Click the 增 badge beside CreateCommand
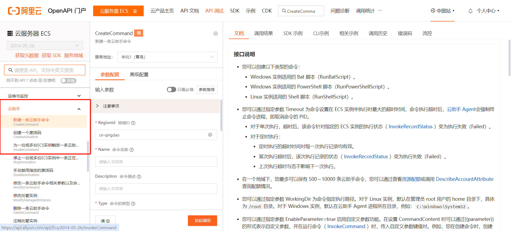Viewport: 511px width, 231px height. coord(139,33)
